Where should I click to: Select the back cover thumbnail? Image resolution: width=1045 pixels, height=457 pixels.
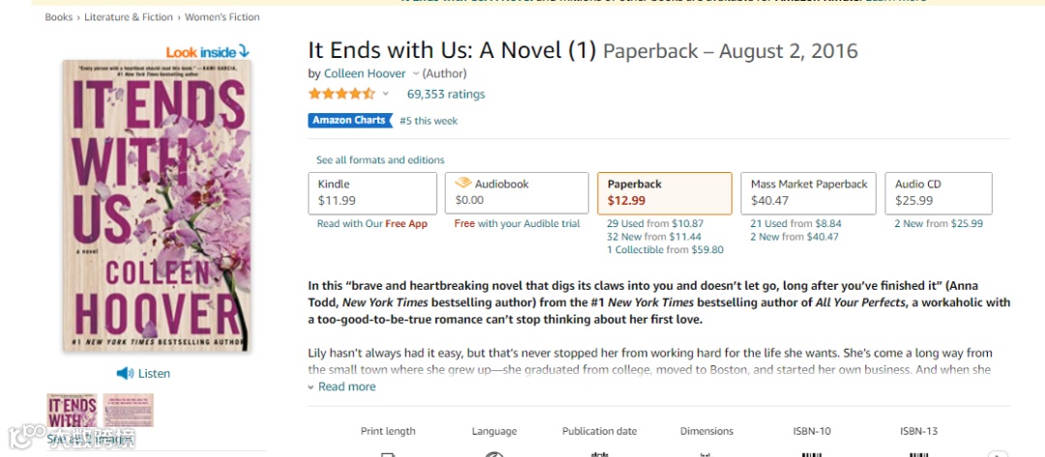(129, 410)
